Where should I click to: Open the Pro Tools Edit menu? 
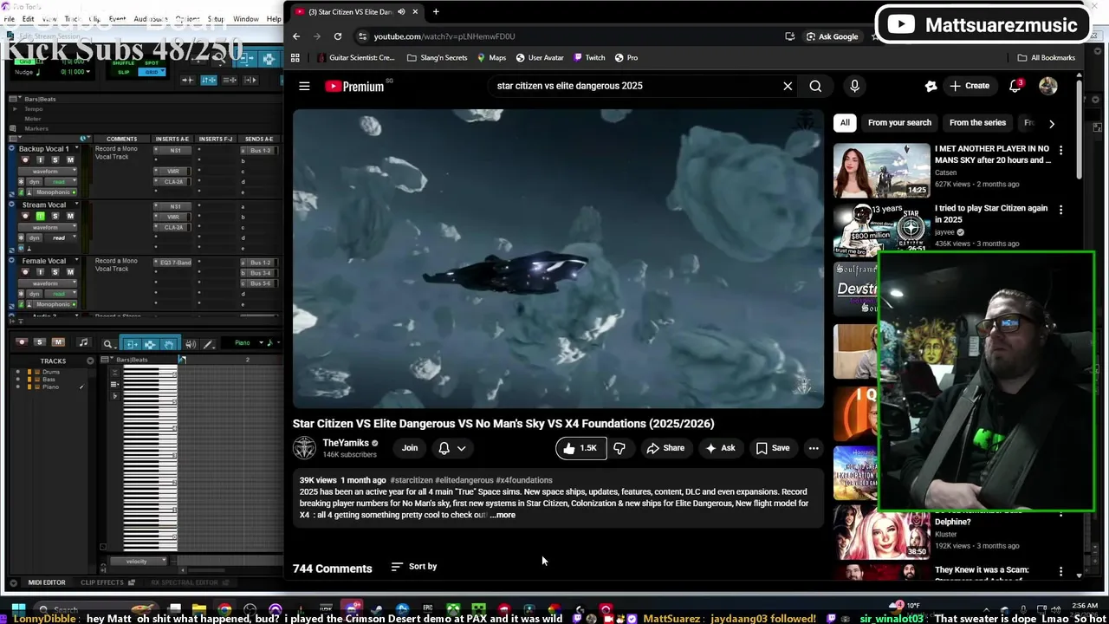tap(28, 19)
